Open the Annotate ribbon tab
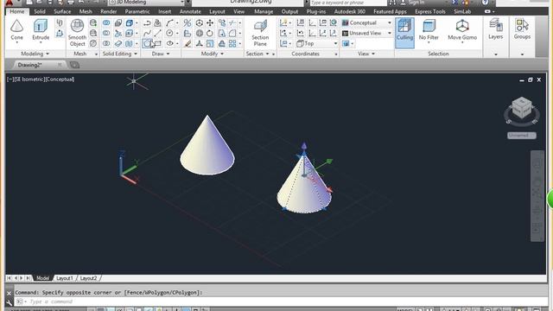Screen dimensions: 553x311 tap(190, 11)
